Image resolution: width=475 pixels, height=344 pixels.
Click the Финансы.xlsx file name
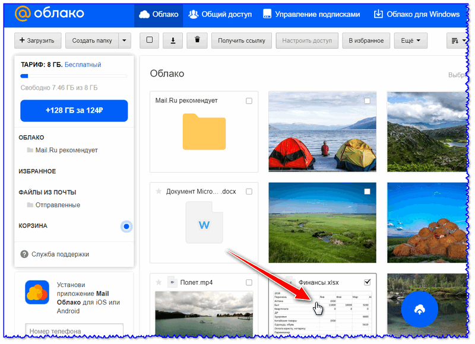(x=318, y=282)
